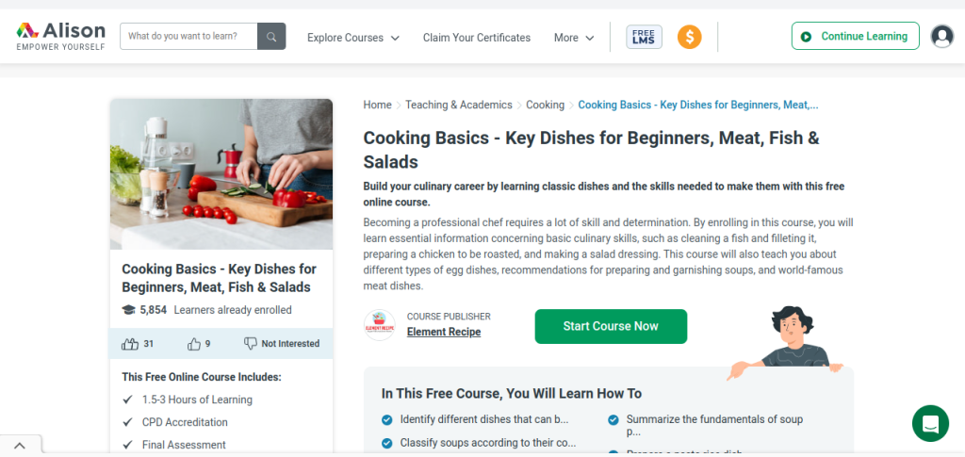Click the orange dollar coin icon

(689, 37)
